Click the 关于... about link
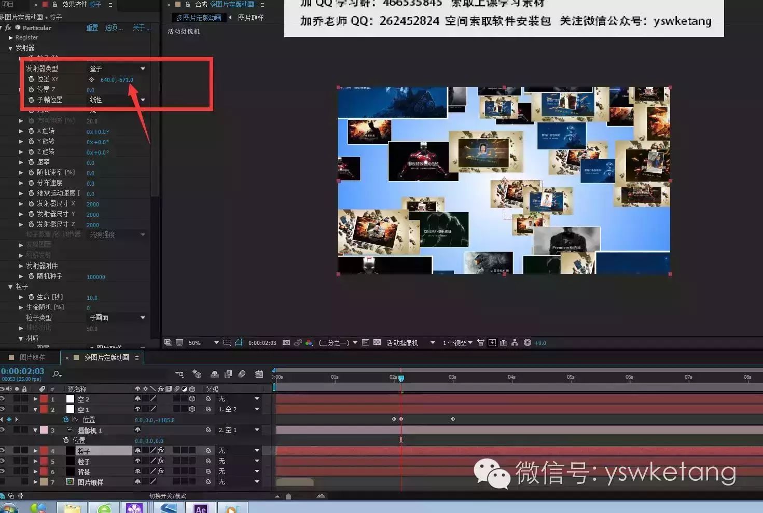Viewport: 763px width, 513px height. (x=142, y=27)
